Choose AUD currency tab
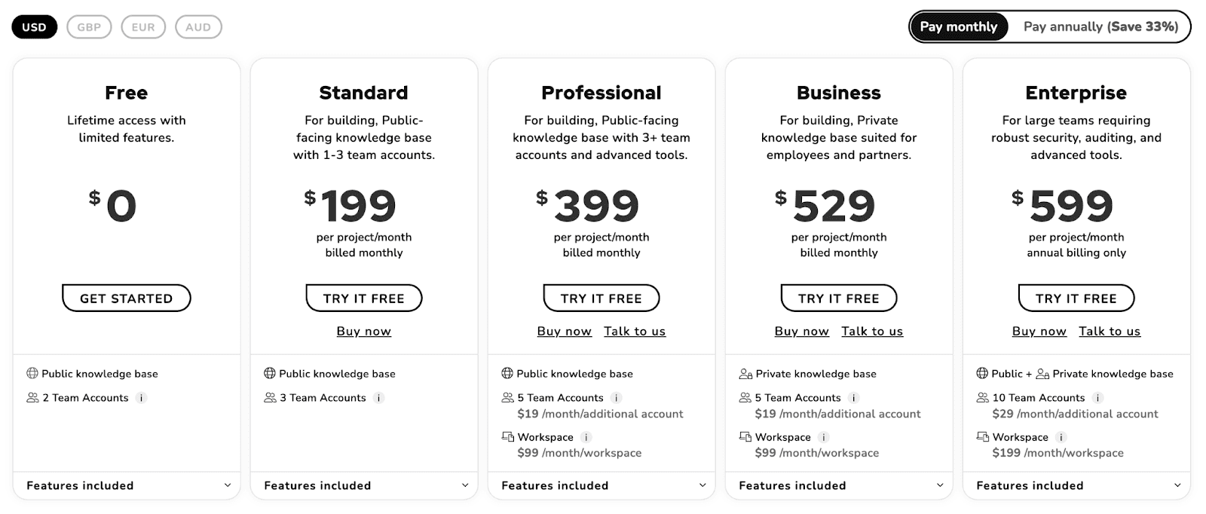This screenshot has width=1206, height=514. coord(198,27)
